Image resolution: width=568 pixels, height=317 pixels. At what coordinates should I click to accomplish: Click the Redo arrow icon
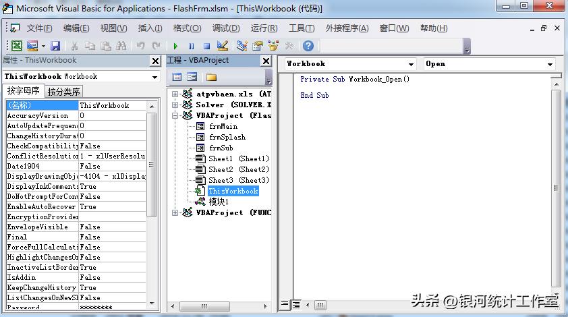point(156,46)
